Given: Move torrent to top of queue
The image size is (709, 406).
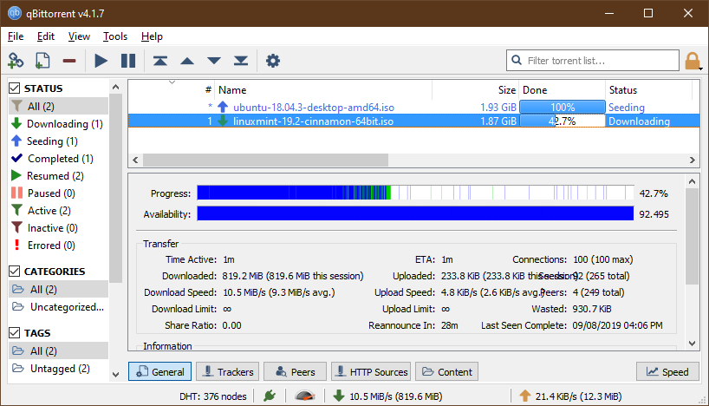Looking at the screenshot, I should tap(160, 61).
